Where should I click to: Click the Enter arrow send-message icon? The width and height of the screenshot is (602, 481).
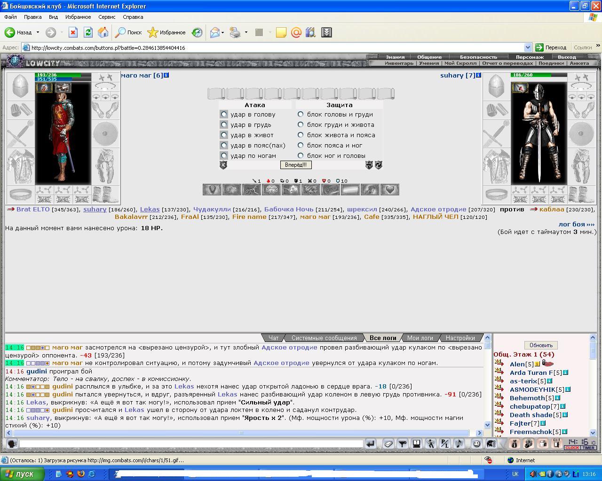tap(370, 443)
